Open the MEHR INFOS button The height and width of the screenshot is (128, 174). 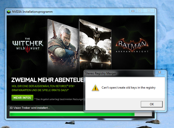(x=22, y=98)
